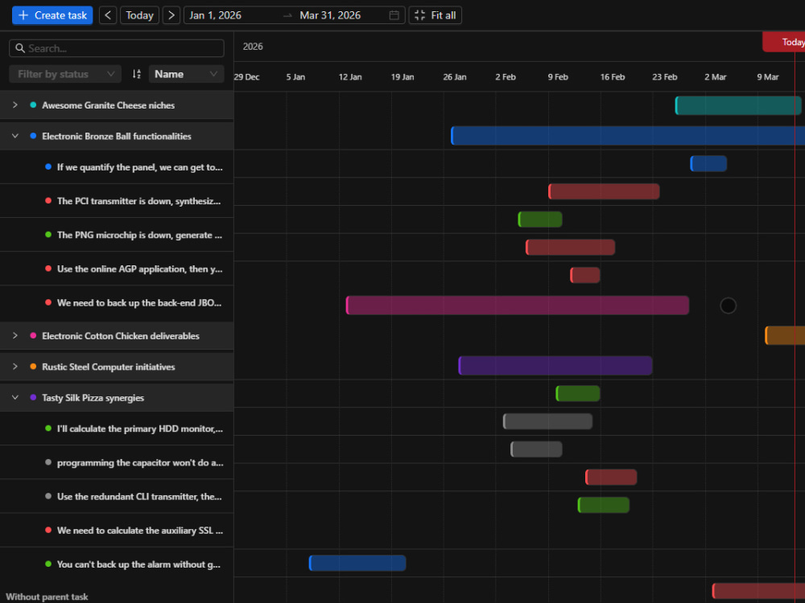Image resolution: width=805 pixels, height=603 pixels.
Task: Click the purple timeline bar
Action: (555, 366)
